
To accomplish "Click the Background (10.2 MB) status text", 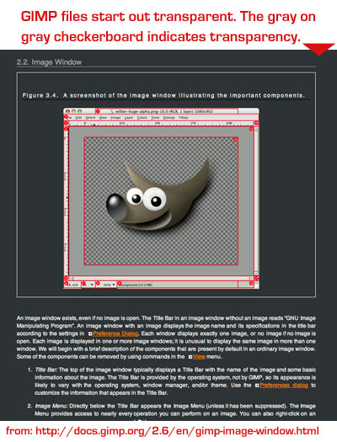I will click(x=136, y=285).
